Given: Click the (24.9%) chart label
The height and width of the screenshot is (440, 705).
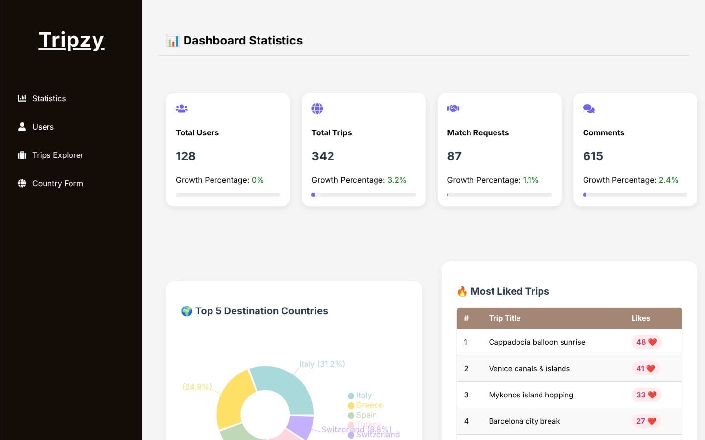Looking at the screenshot, I should [197, 387].
